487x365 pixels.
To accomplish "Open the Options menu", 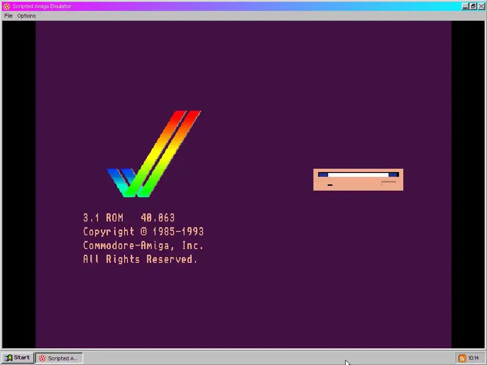I will pos(27,16).
